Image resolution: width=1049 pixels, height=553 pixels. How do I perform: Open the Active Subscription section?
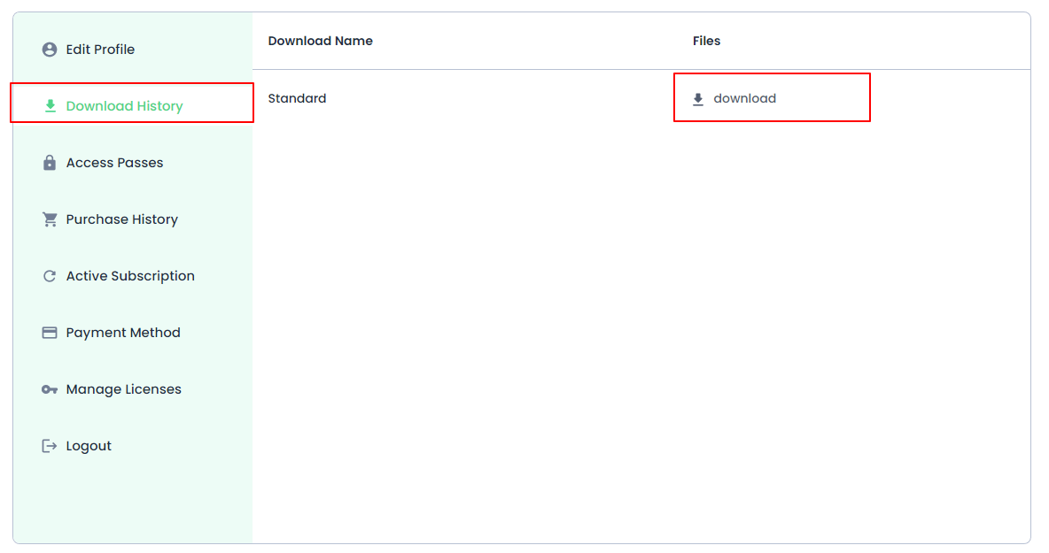pos(130,276)
